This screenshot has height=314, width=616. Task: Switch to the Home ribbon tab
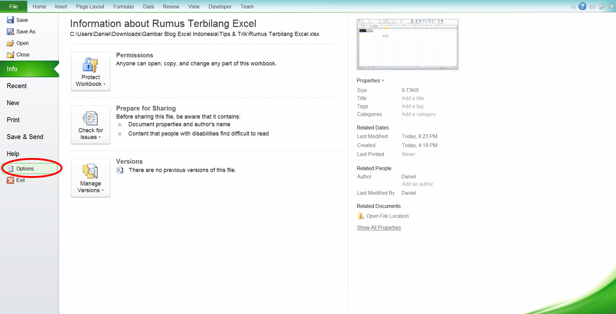tap(39, 6)
